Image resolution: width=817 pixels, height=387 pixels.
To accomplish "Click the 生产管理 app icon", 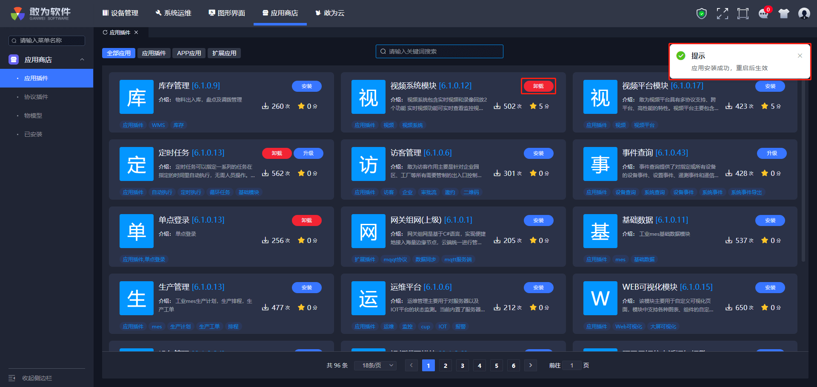I will pyautogui.click(x=137, y=298).
